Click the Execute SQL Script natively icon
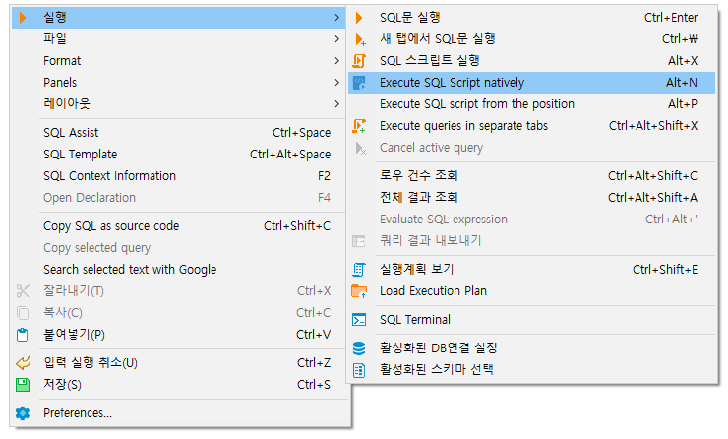The height and width of the screenshot is (439, 728). (359, 83)
